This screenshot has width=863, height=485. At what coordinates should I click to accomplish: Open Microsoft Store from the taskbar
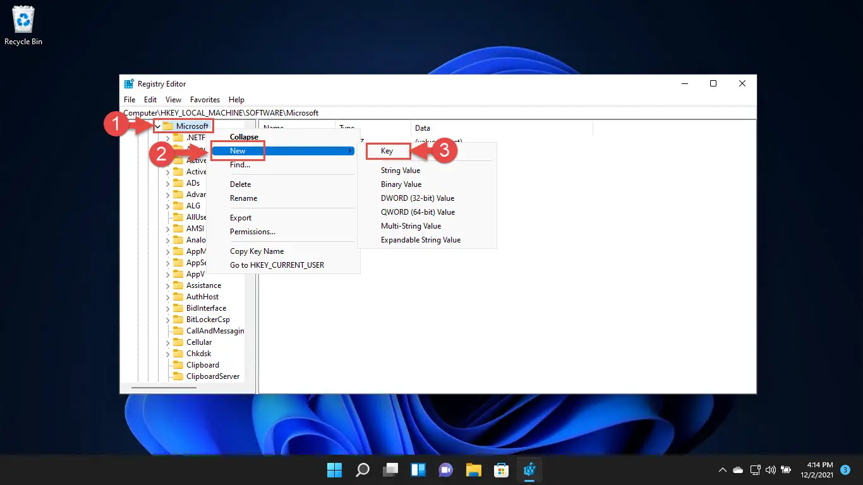point(502,470)
